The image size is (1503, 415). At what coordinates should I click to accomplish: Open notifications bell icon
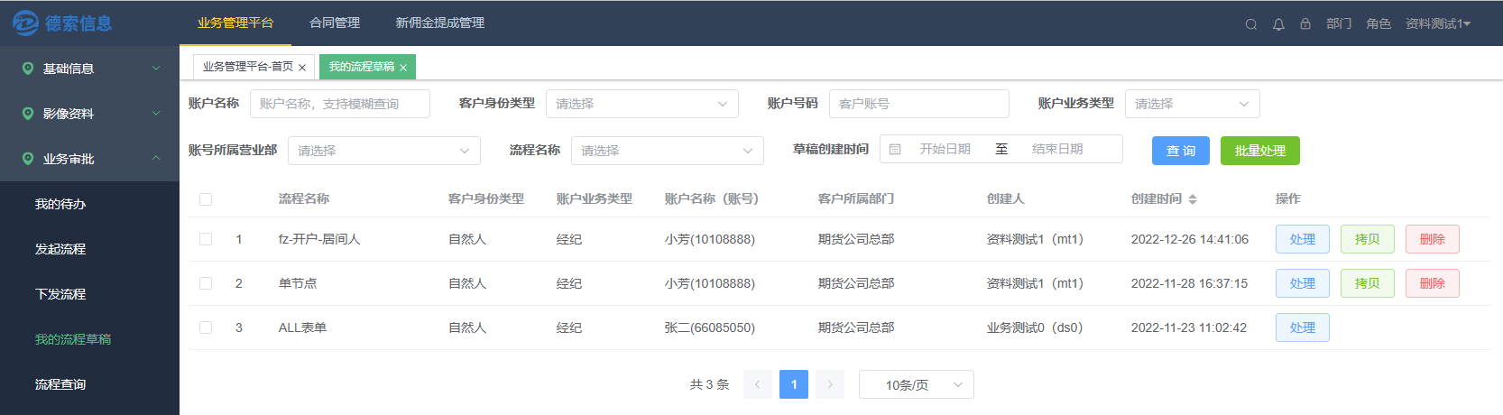1278,24
